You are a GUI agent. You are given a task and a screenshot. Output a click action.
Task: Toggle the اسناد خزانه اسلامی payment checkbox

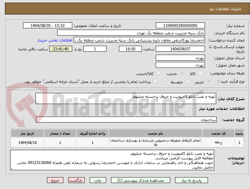pyautogui.click(x=155, y=81)
